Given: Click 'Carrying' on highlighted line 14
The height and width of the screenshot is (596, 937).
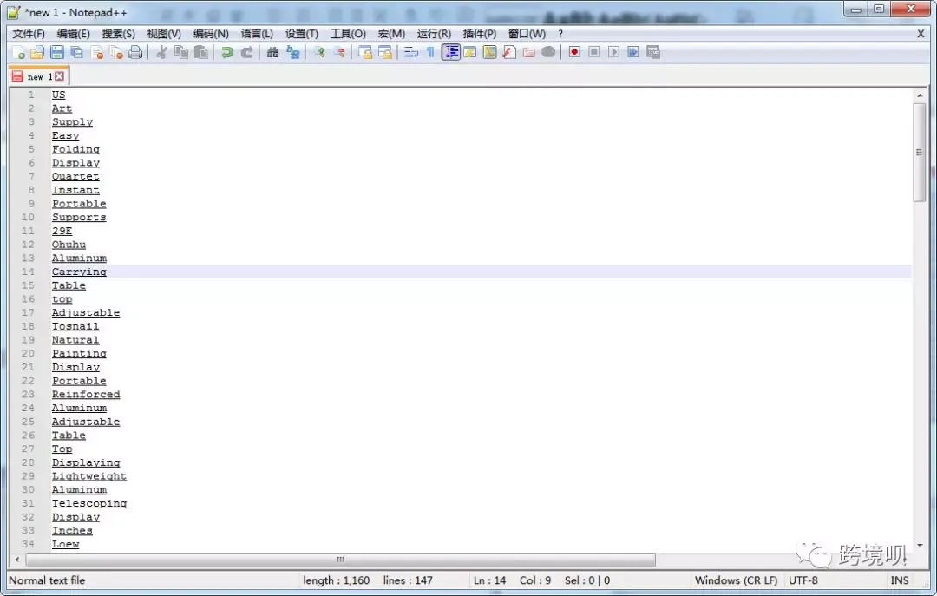Looking at the screenshot, I should pos(79,272).
